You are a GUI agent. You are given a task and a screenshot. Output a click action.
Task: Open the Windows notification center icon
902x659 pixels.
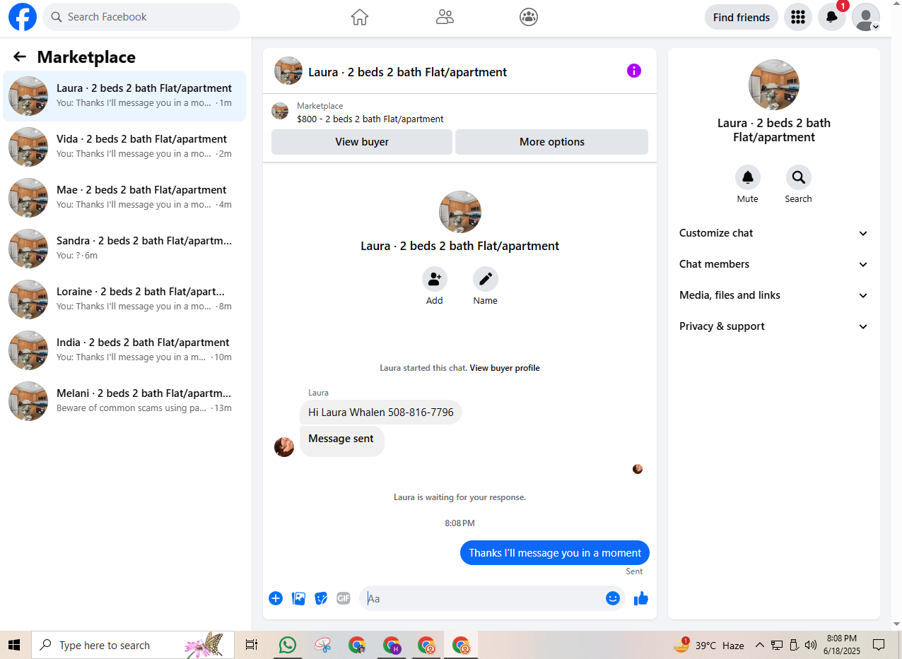tap(879, 645)
